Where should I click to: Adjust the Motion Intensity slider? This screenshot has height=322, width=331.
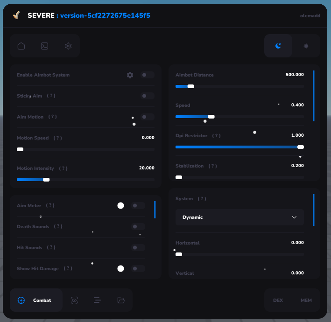(x=86, y=180)
